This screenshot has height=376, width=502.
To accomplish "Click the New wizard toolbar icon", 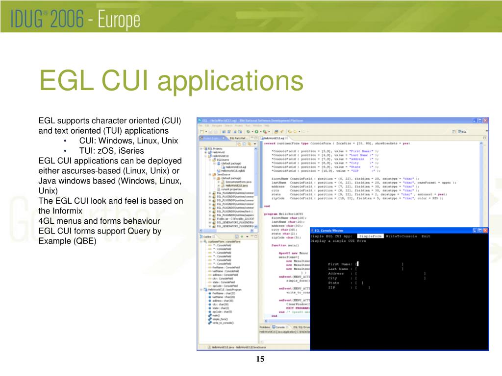I will tap(201, 131).
